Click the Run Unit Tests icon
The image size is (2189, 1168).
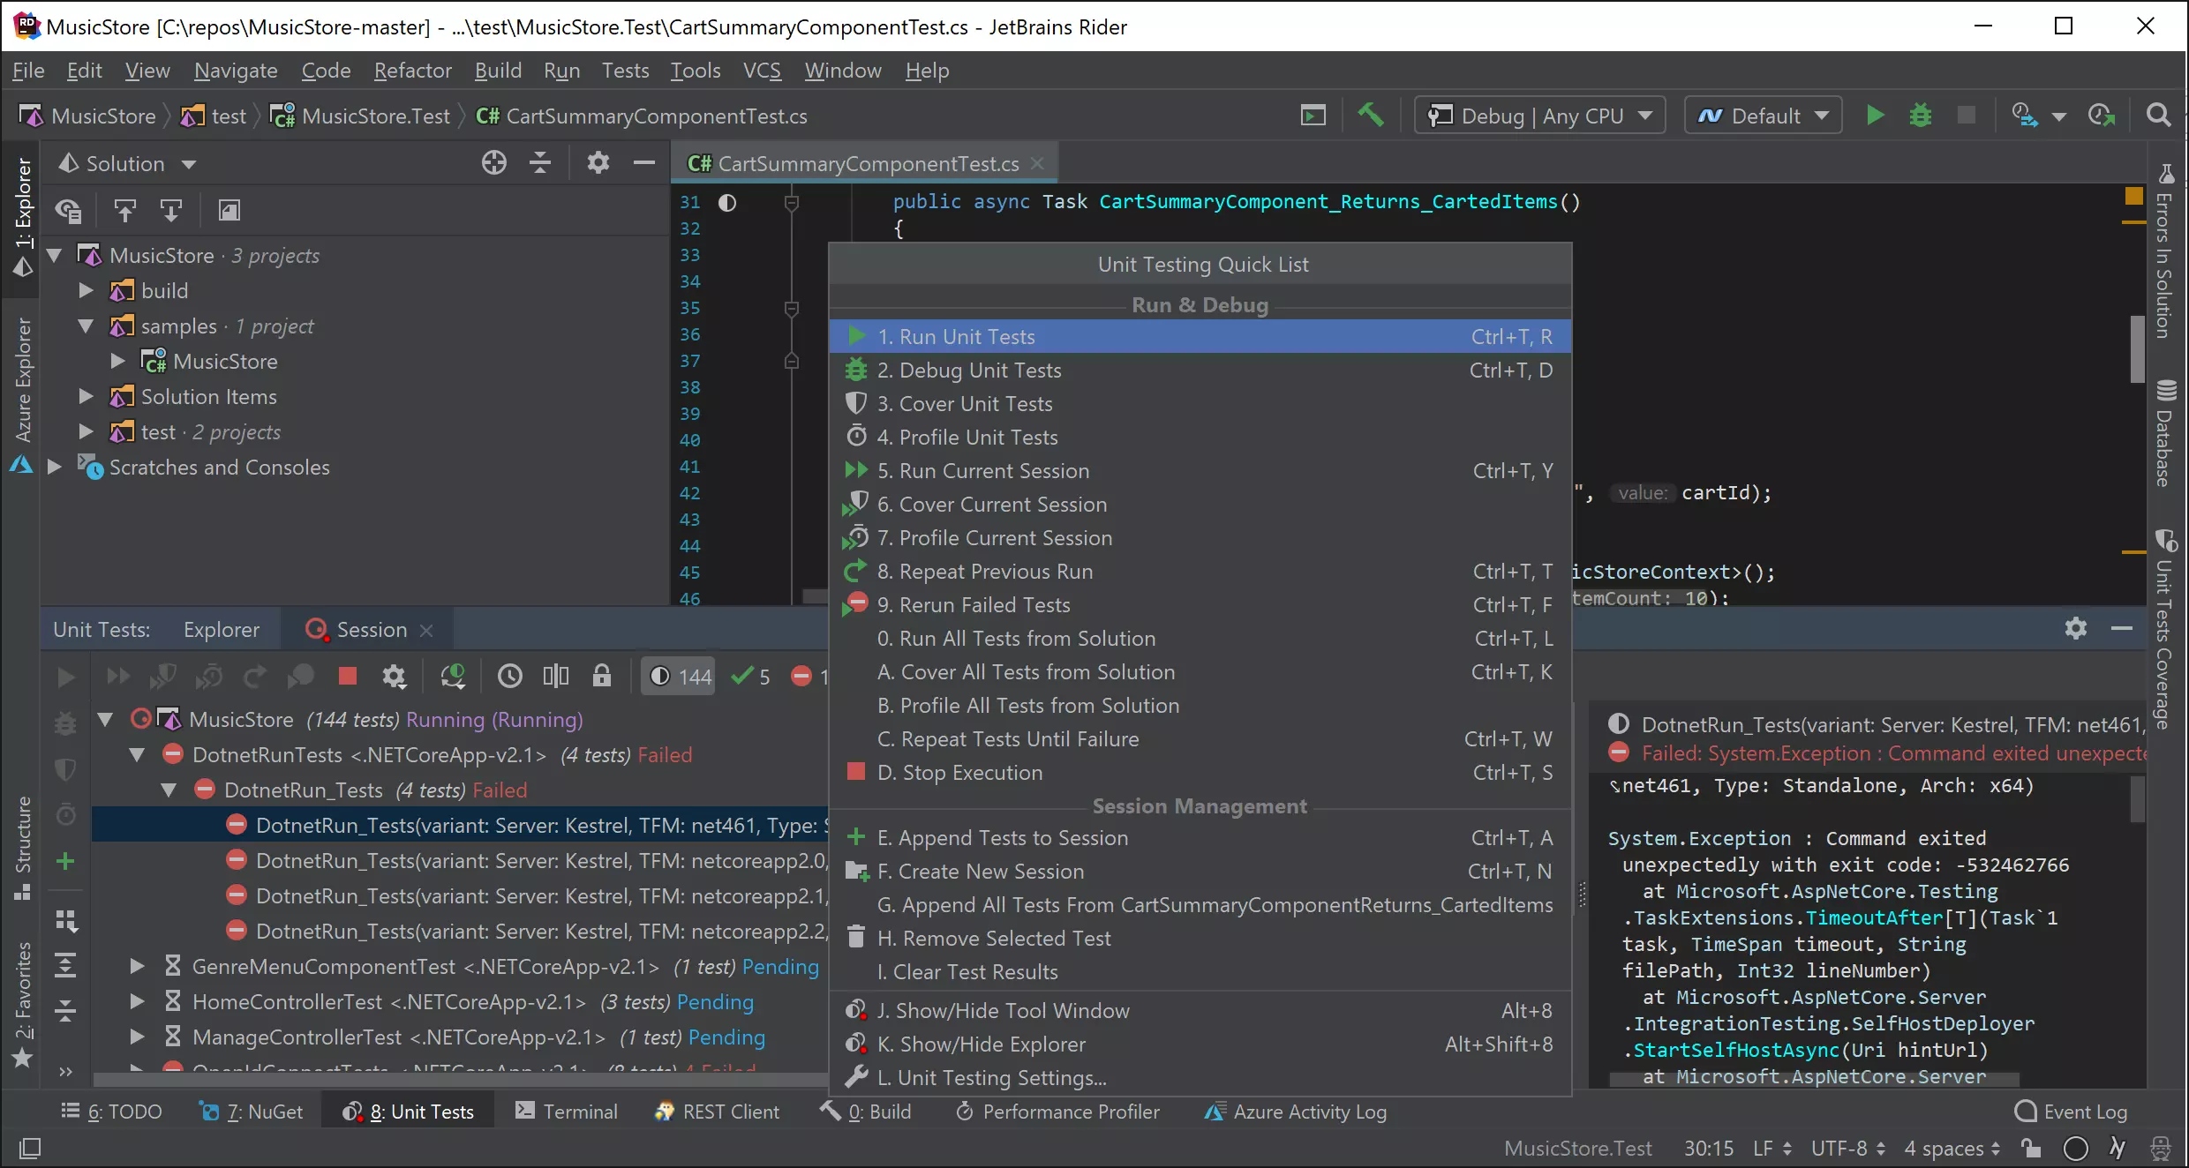[855, 336]
